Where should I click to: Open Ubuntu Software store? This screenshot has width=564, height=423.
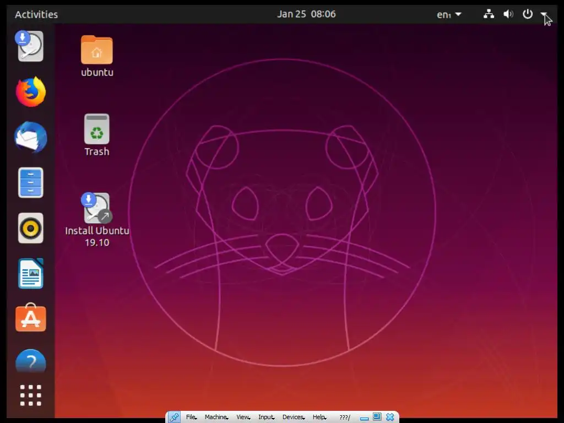31,318
